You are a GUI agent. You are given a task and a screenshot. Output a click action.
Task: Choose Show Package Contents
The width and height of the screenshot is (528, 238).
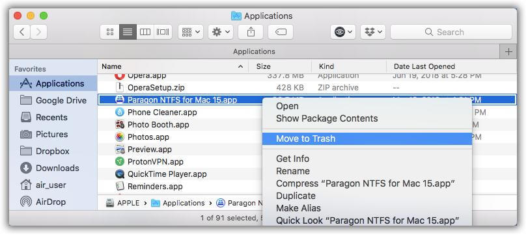pos(367,118)
